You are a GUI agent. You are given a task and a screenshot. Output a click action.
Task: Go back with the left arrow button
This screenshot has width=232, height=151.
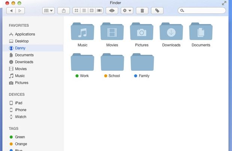[11, 10]
